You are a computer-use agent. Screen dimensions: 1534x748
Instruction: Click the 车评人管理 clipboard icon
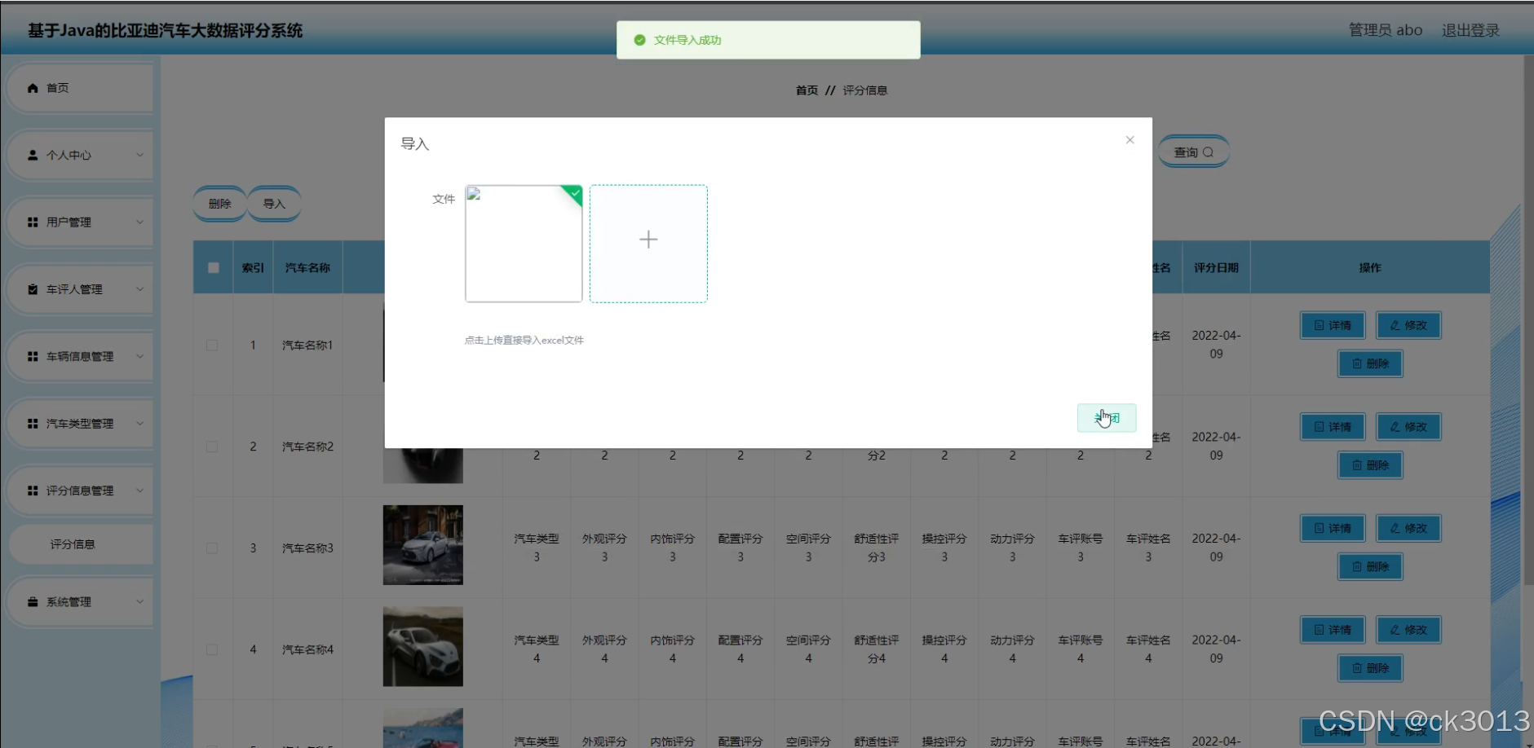pos(33,289)
